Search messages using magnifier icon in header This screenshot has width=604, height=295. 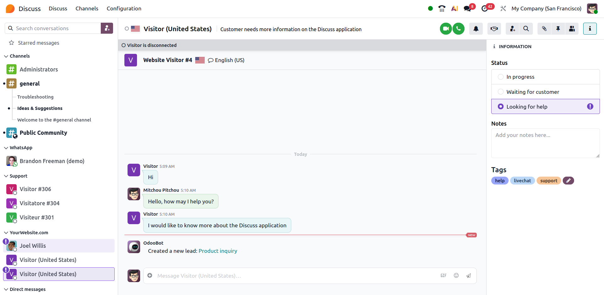tap(526, 29)
